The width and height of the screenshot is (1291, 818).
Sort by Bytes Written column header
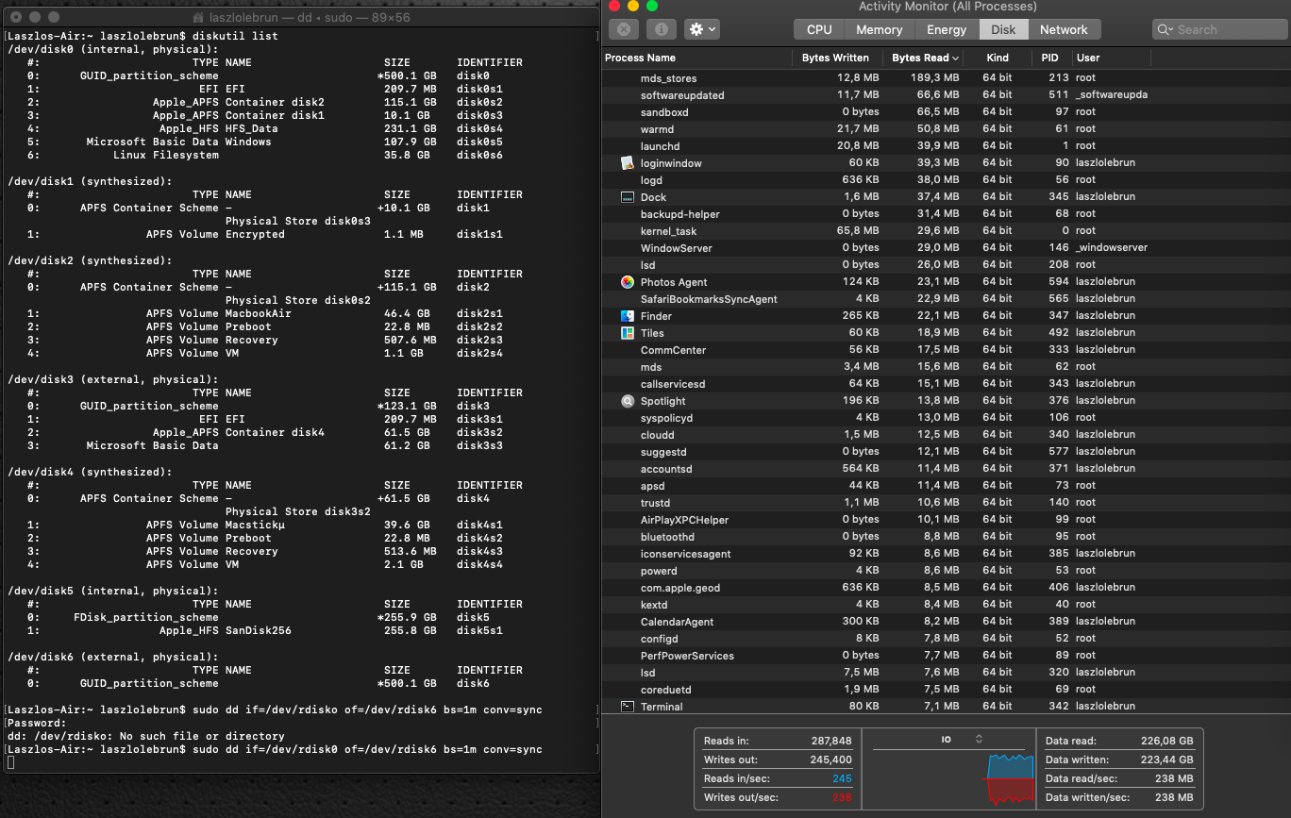[x=835, y=58]
